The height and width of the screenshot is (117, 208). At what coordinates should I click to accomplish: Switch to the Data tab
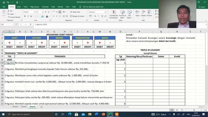coord(53,7)
